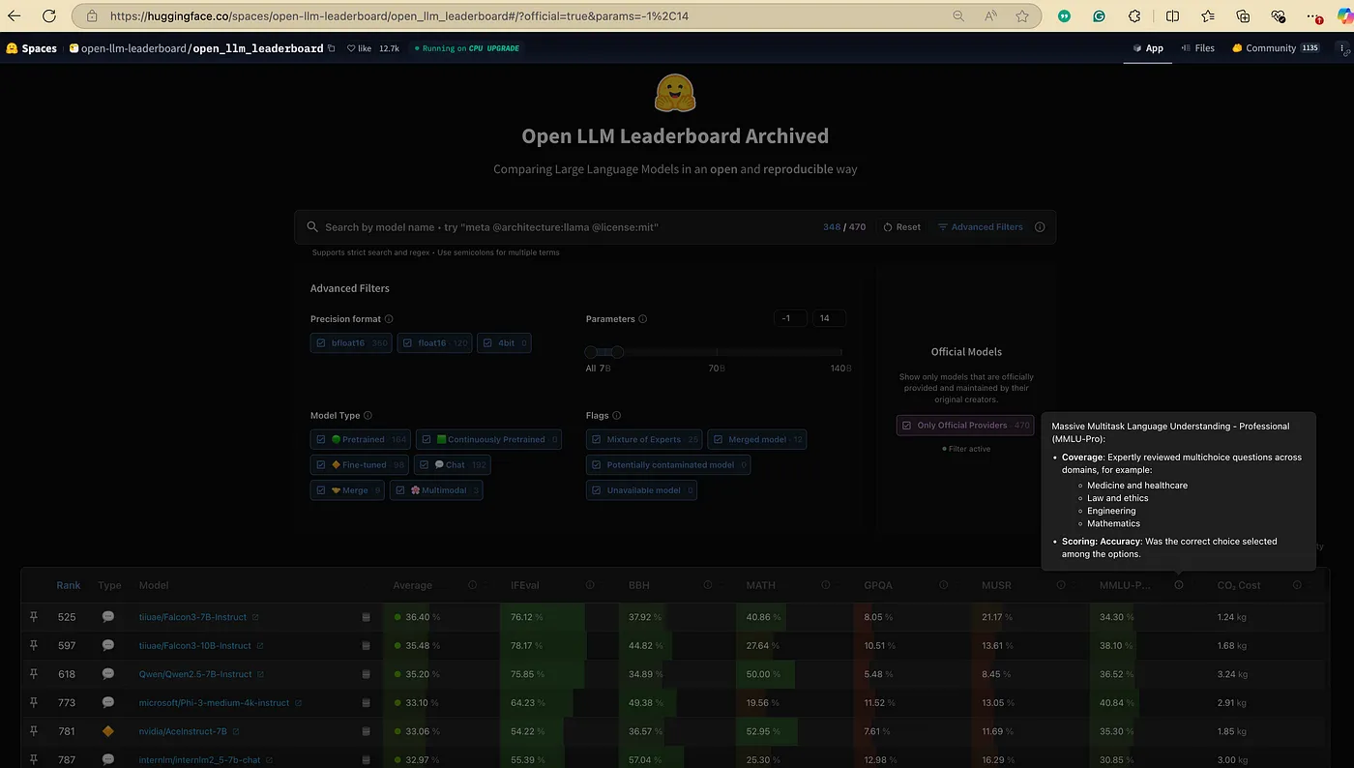The height and width of the screenshot is (768, 1354).
Task: Reload the page with the refresh icon
Action: (x=49, y=16)
